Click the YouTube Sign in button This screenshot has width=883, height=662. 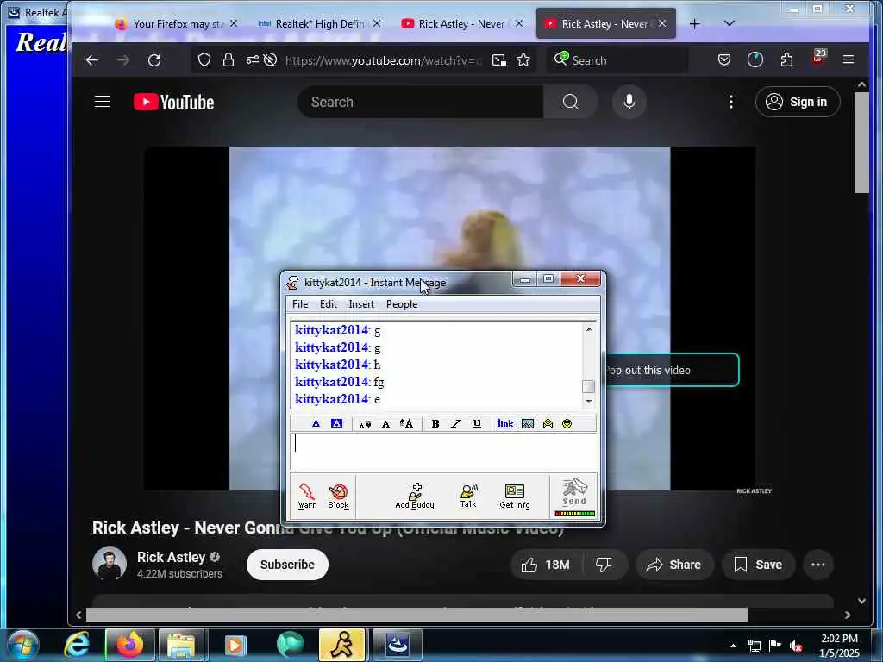[x=798, y=102]
